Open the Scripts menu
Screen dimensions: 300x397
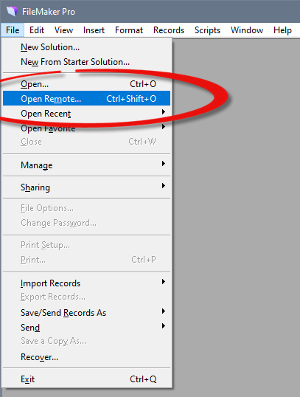(x=207, y=30)
